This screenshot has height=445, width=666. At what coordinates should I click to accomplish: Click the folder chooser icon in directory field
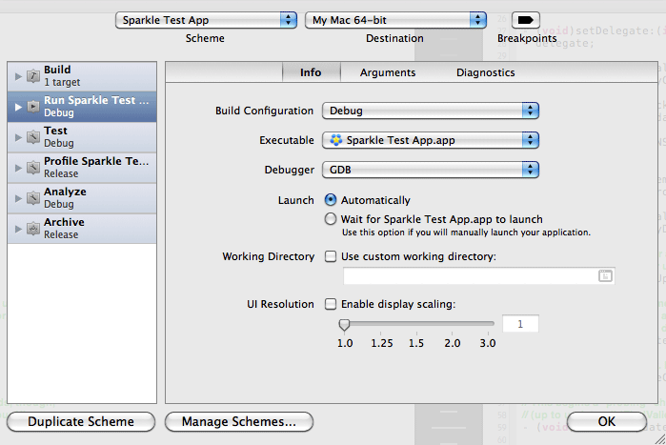605,276
